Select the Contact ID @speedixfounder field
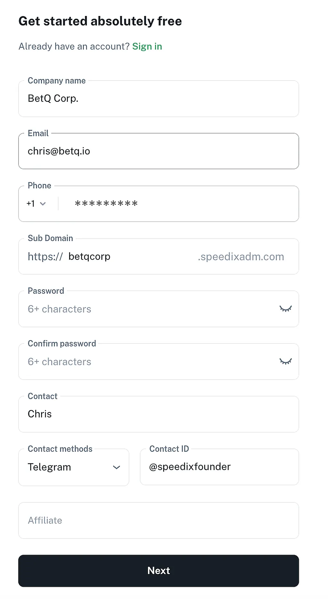 (219, 467)
